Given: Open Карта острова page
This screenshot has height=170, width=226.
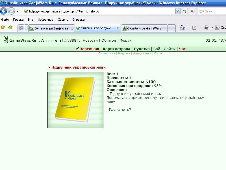Looking at the screenshot, I should (116, 49).
